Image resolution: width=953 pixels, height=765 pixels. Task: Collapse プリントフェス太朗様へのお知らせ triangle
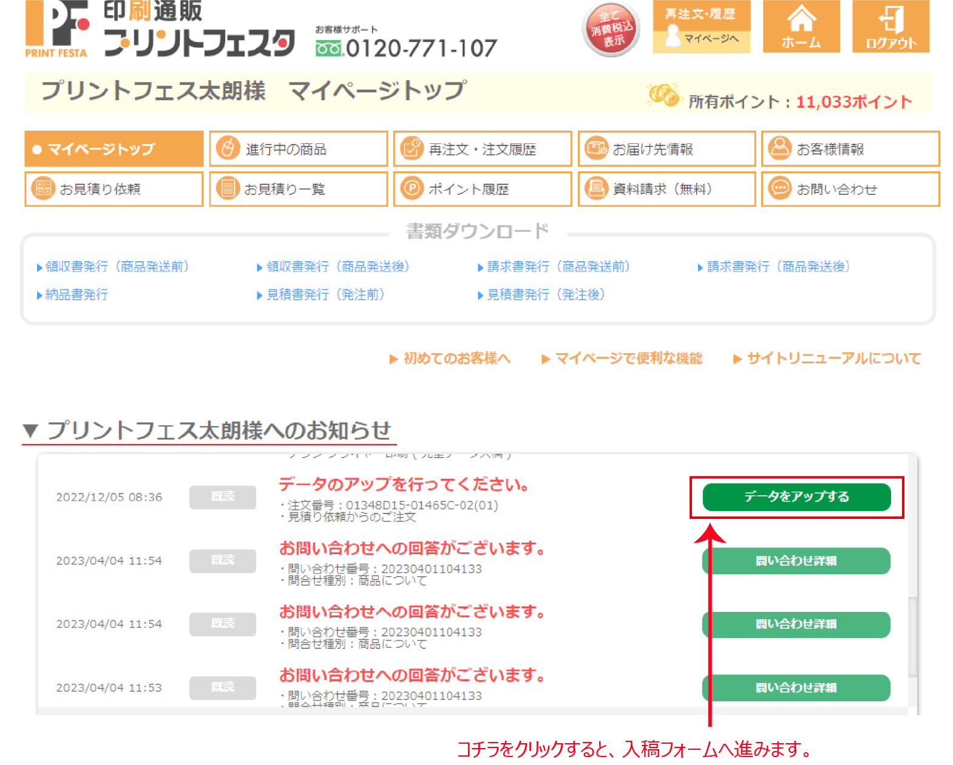click(30, 431)
